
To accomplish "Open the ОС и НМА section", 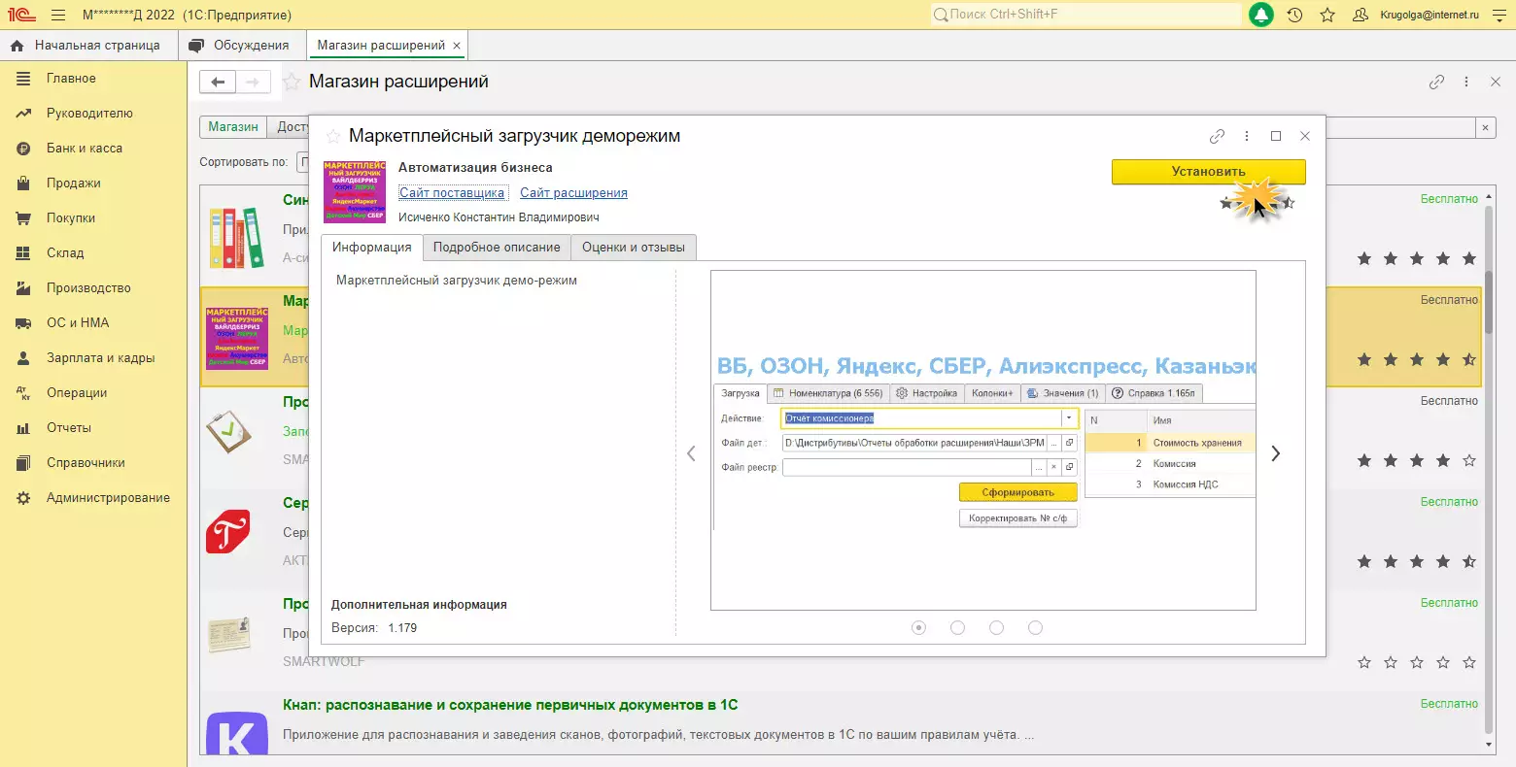I will point(78,323).
